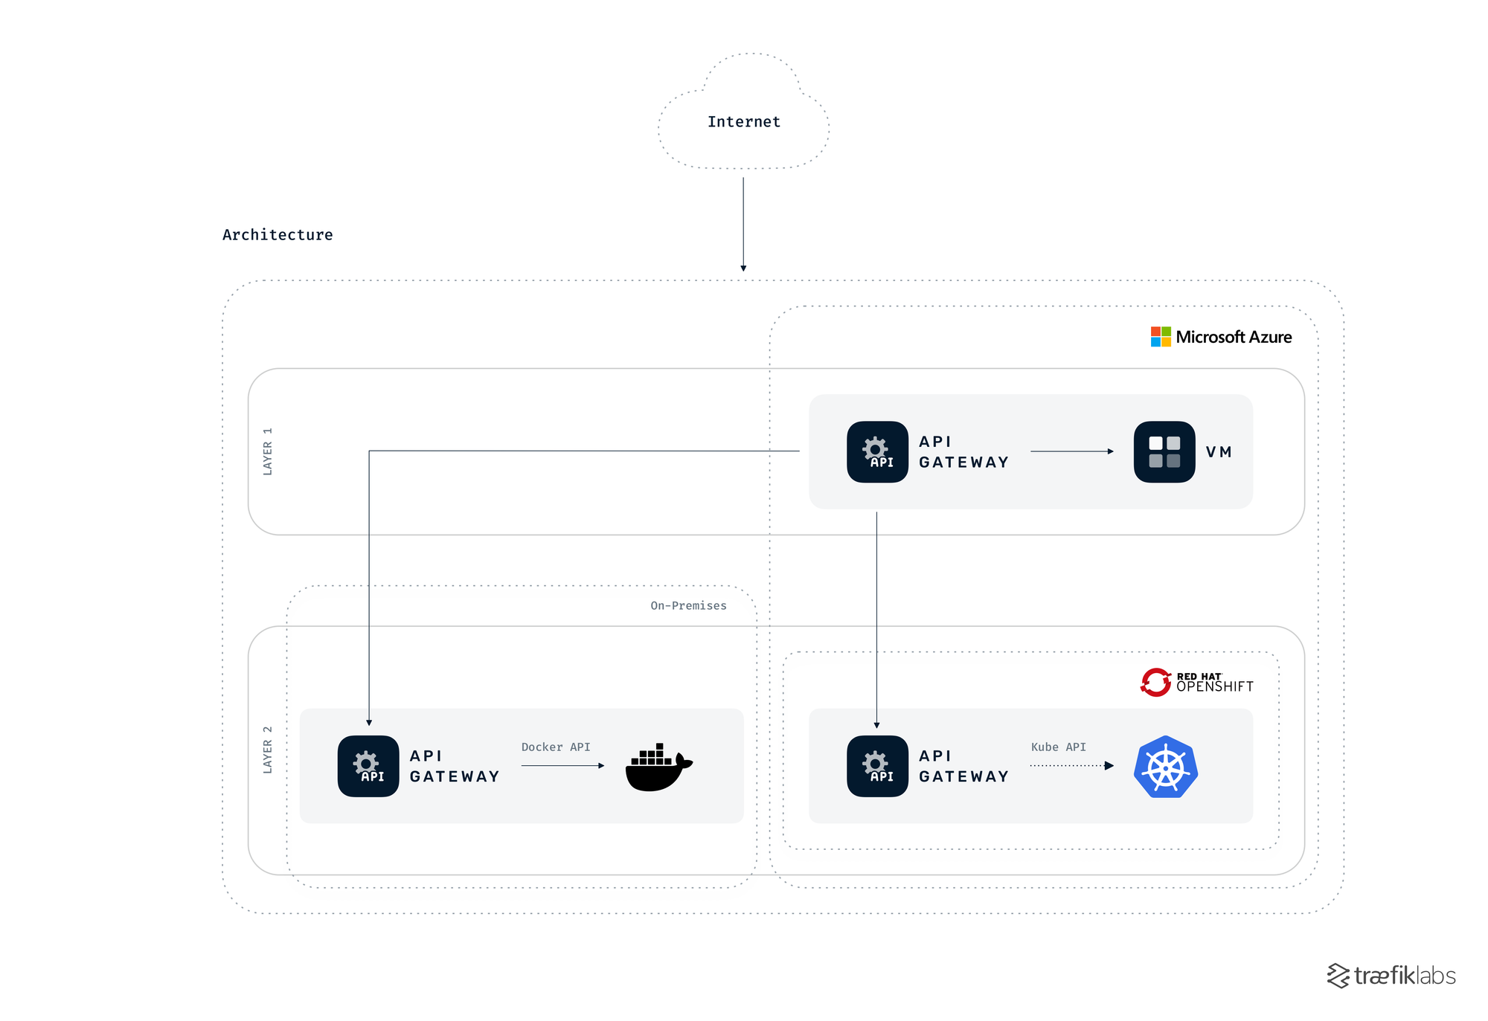Click the API Gateway icon in Layer 1
Viewport: 1488px width, 1021px height.
point(878,451)
